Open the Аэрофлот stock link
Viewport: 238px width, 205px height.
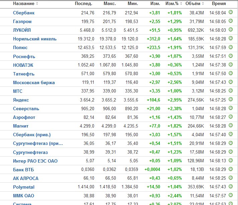[x=24, y=118]
